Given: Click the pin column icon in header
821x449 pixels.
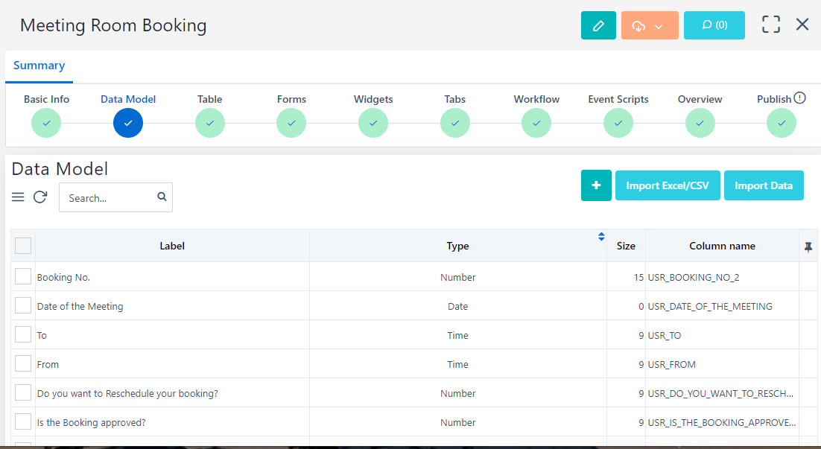Looking at the screenshot, I should (808, 246).
